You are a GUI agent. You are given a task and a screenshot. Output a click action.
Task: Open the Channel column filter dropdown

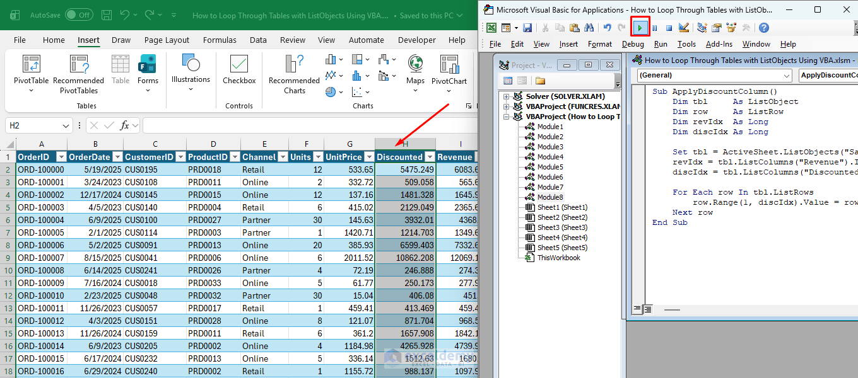point(283,157)
